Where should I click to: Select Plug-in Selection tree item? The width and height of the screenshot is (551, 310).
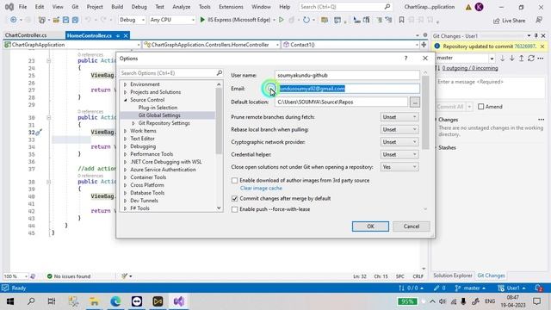click(158, 108)
